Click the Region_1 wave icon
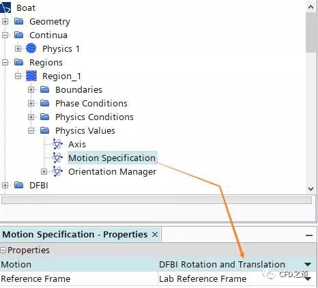Screen dimensions: 318x288 (x=31, y=76)
